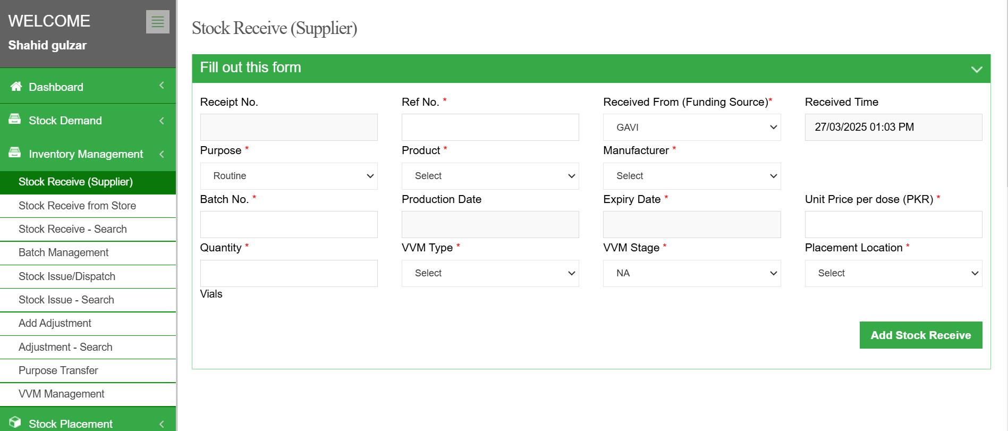1008x431 pixels.
Task: Open the Stock Issue/Dispatch link
Action: [67, 276]
